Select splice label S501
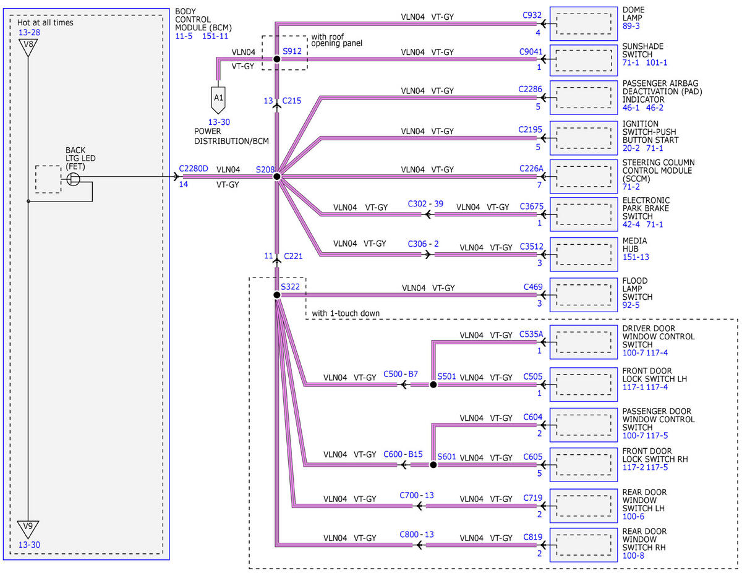The width and height of the screenshot is (742, 573). (446, 376)
